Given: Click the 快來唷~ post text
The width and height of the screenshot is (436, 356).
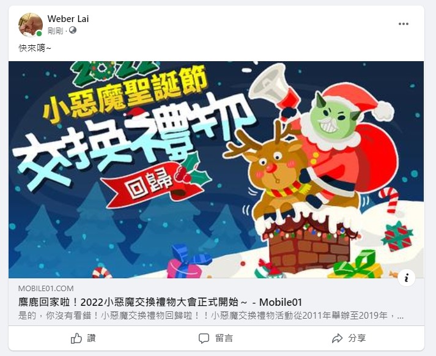Looking at the screenshot, I should 35,48.
